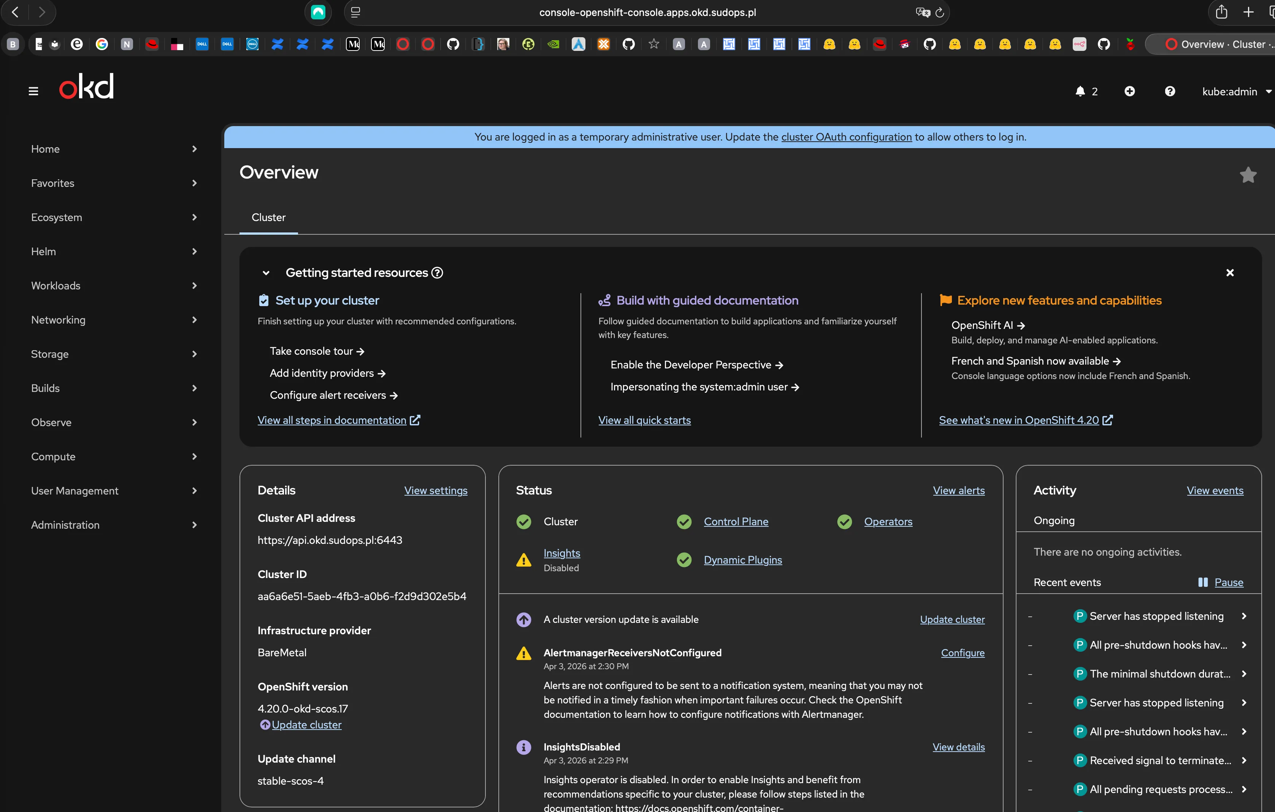Open the Google bookmark icon

pos(101,44)
